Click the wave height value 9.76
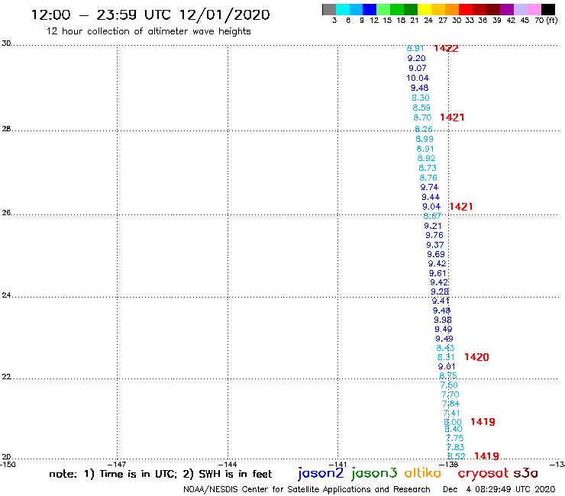Screen dimensions: 565x496 (434, 235)
